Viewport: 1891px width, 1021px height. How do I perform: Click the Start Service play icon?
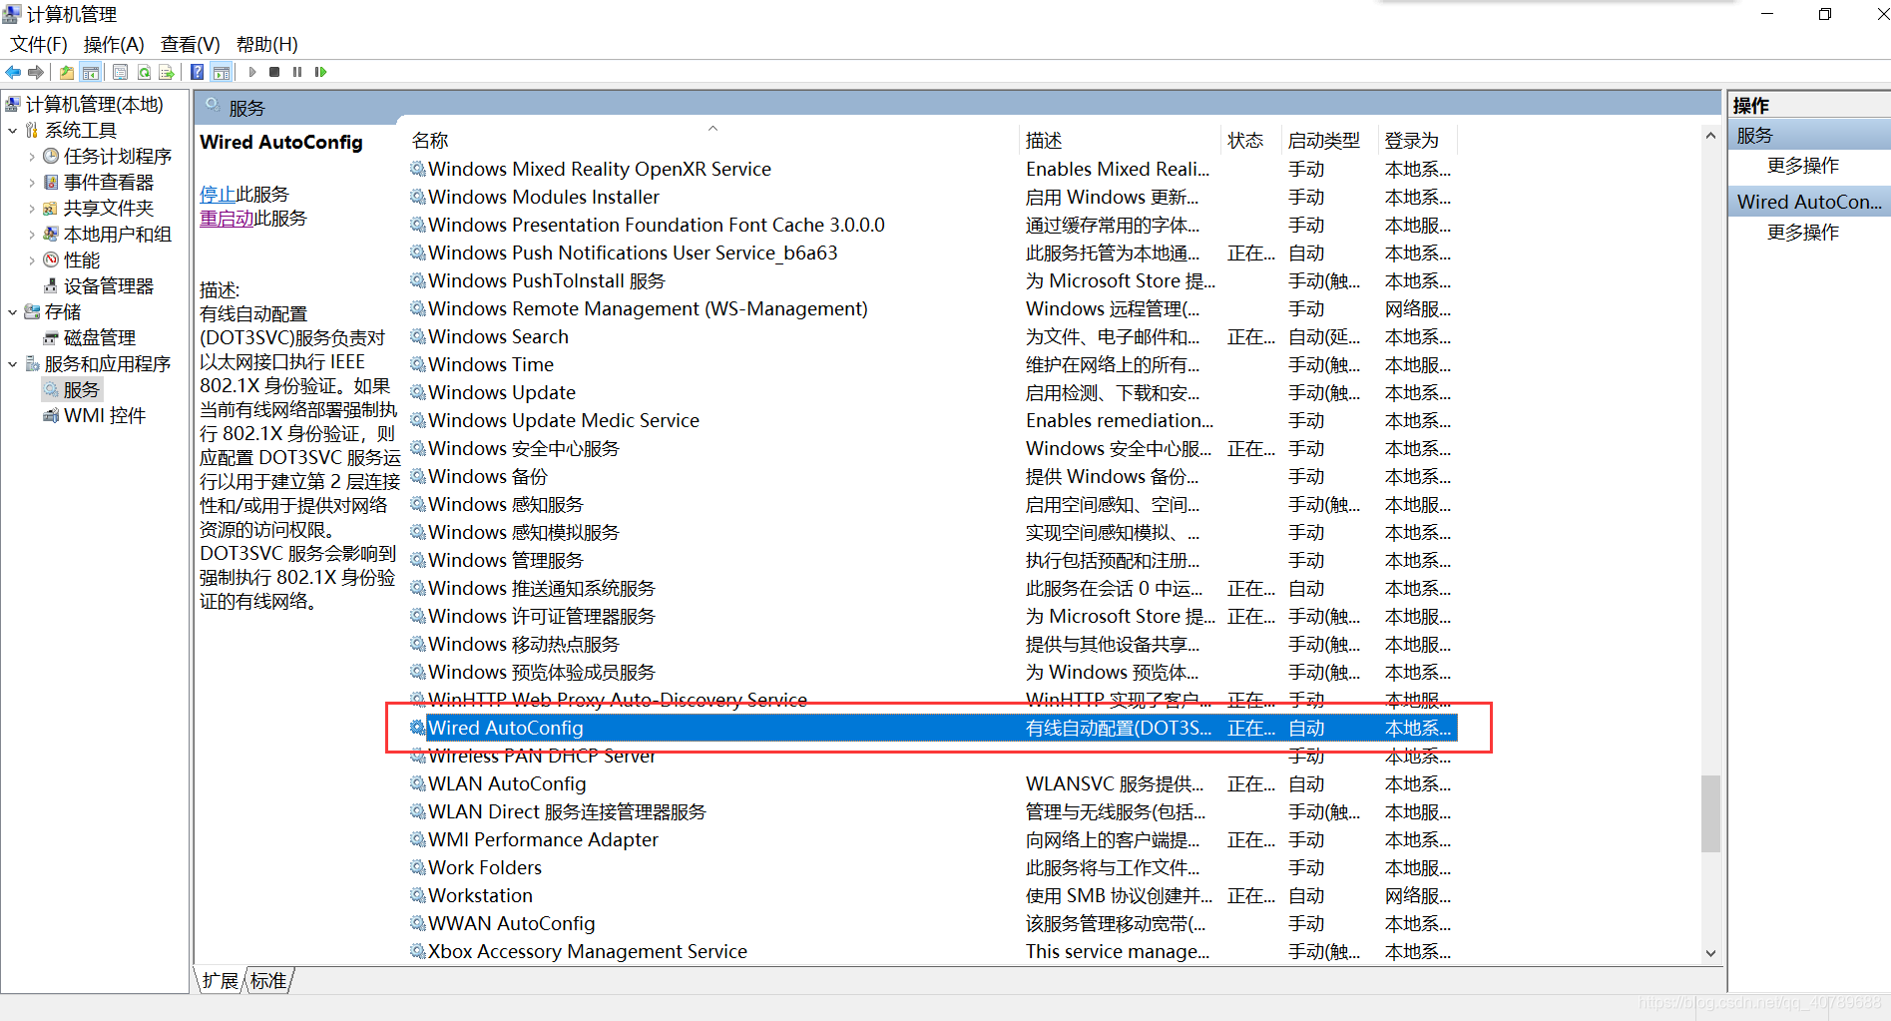click(252, 72)
